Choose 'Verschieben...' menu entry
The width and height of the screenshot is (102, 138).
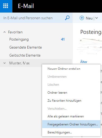(71, 109)
